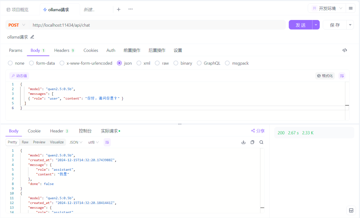This screenshot has width=360, height=218.
Task: Click the 发送 send button
Action: [x=300, y=25]
